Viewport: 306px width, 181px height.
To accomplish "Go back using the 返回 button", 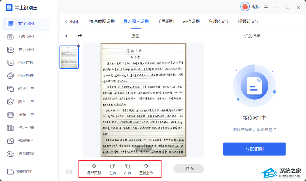I will 72,21.
